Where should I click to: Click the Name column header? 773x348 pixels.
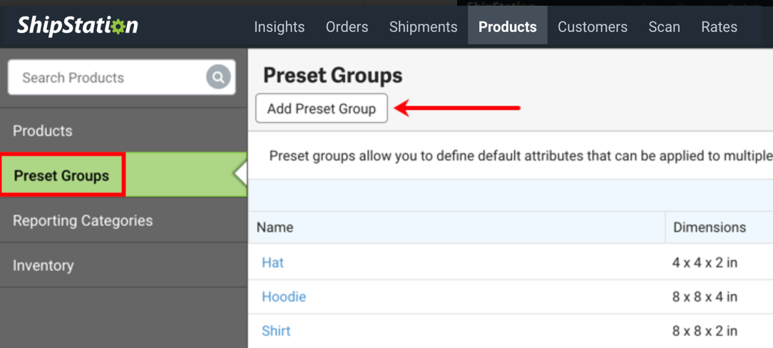(x=275, y=227)
